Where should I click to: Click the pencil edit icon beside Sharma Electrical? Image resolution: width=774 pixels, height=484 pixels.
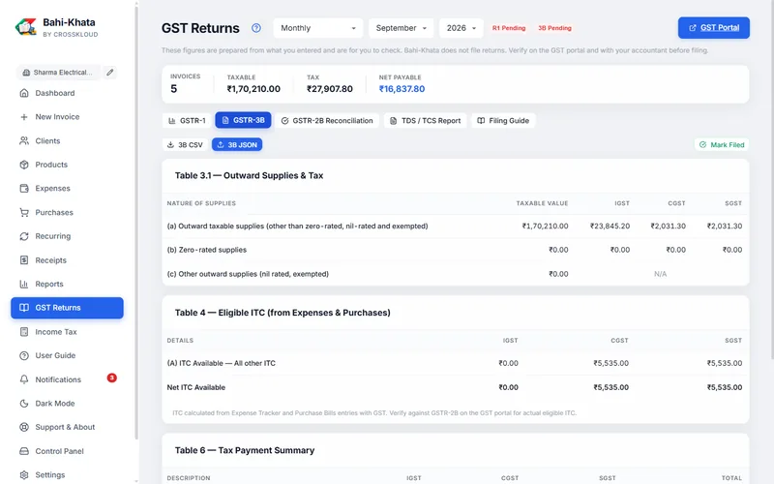pyautogui.click(x=110, y=72)
